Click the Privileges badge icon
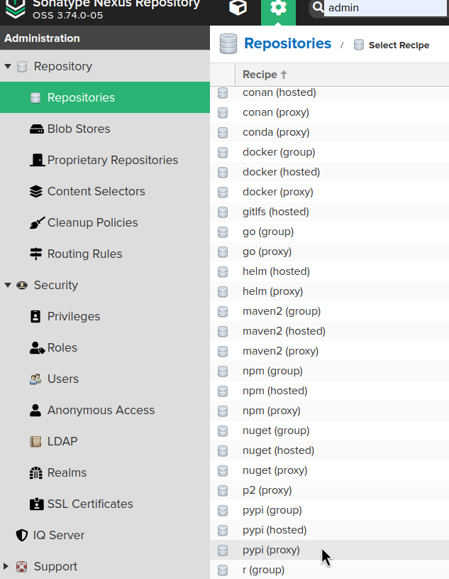Viewport: 449px width, 579px height. (35, 316)
